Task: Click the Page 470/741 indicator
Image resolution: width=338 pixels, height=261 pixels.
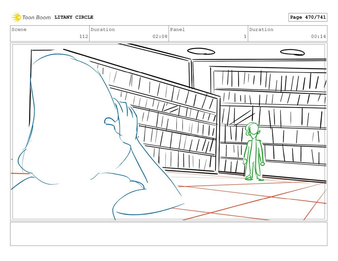Action: tap(308, 17)
